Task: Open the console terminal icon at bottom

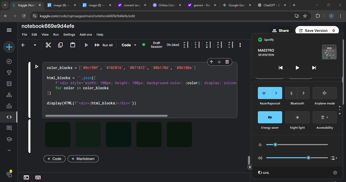Action: pos(26,177)
